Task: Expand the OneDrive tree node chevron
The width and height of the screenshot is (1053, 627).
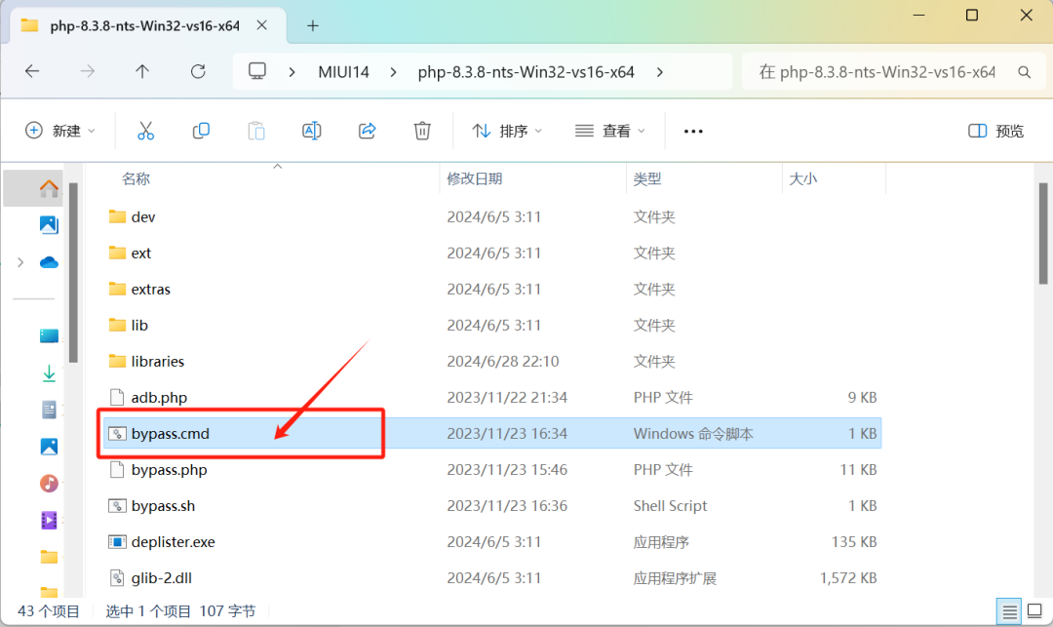Action: [20, 262]
